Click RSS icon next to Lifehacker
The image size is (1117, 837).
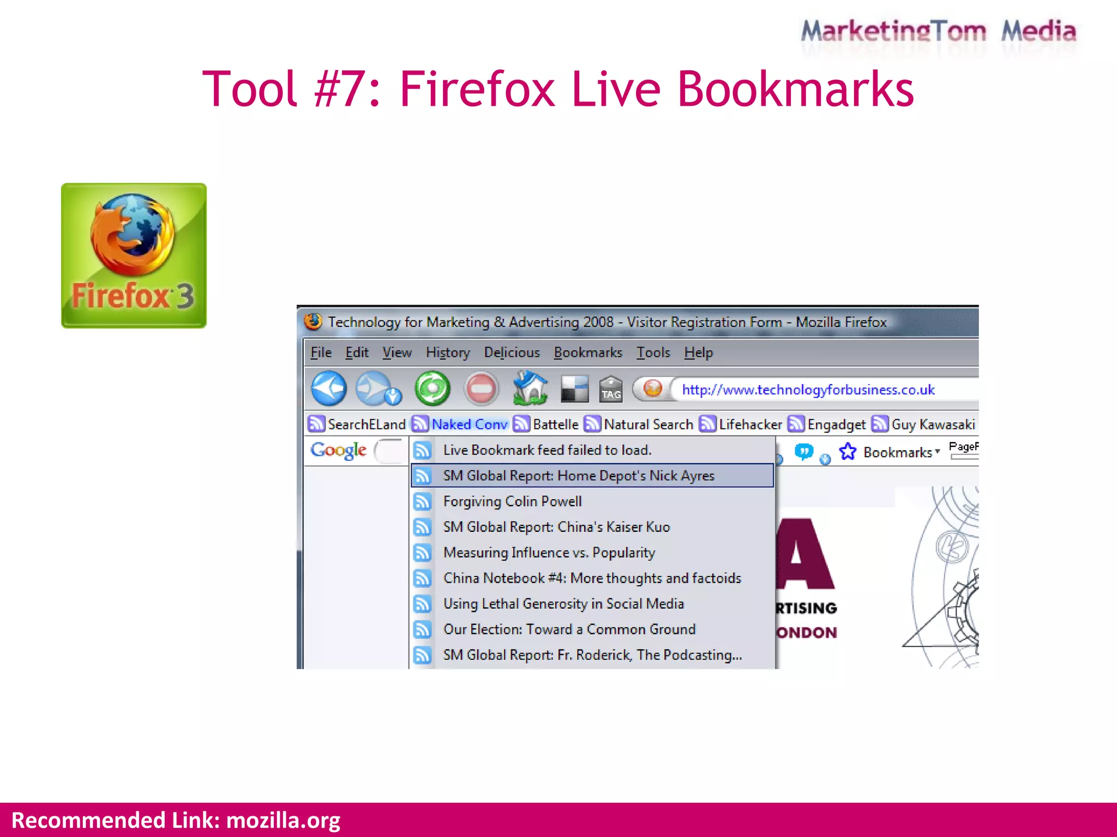coord(707,423)
